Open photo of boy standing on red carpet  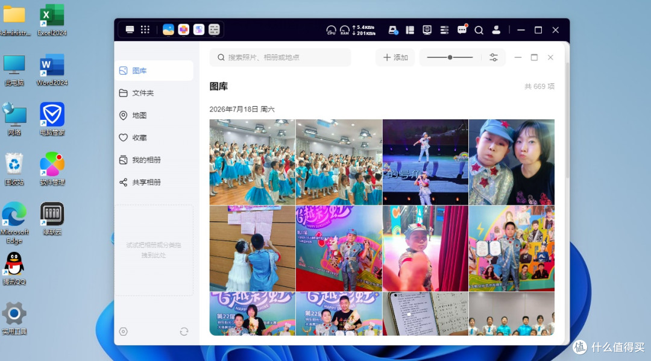339,248
